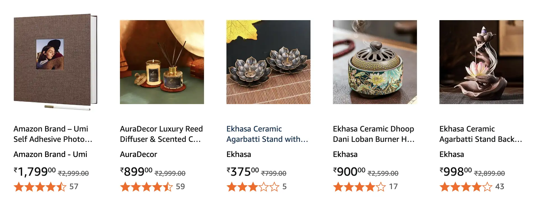View the lotus agarbatti stand product photo
The image size is (533, 202).
click(268, 62)
